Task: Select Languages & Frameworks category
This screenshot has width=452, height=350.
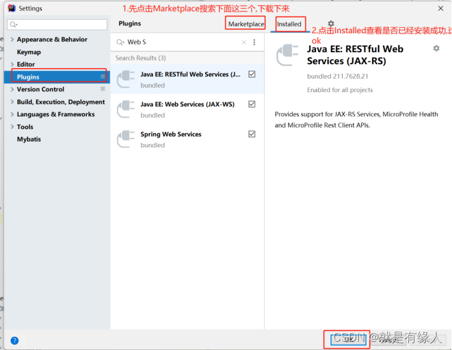Action: (x=56, y=114)
